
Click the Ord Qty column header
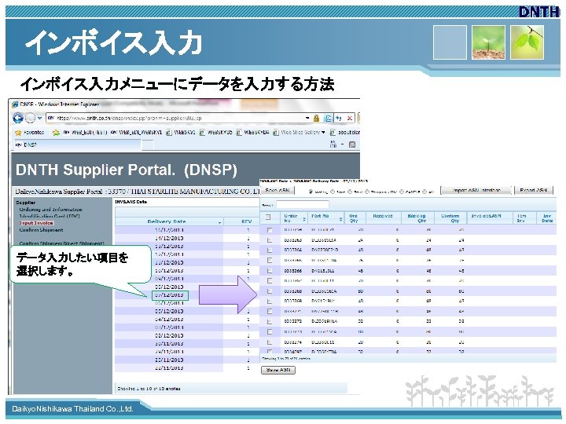(354, 218)
